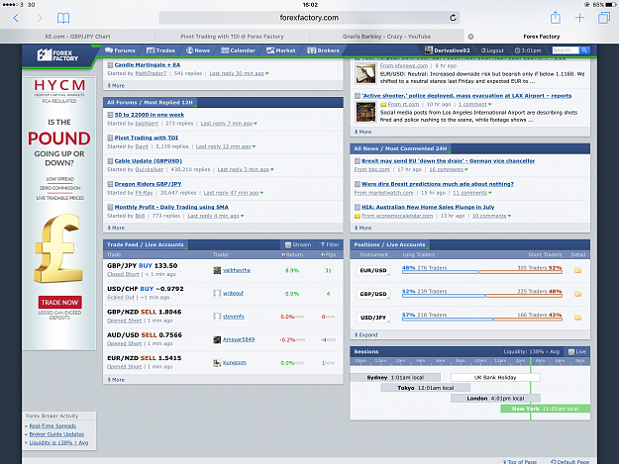Reload the forexfactory.com page
This screenshot has width=619, height=464.
point(453,18)
